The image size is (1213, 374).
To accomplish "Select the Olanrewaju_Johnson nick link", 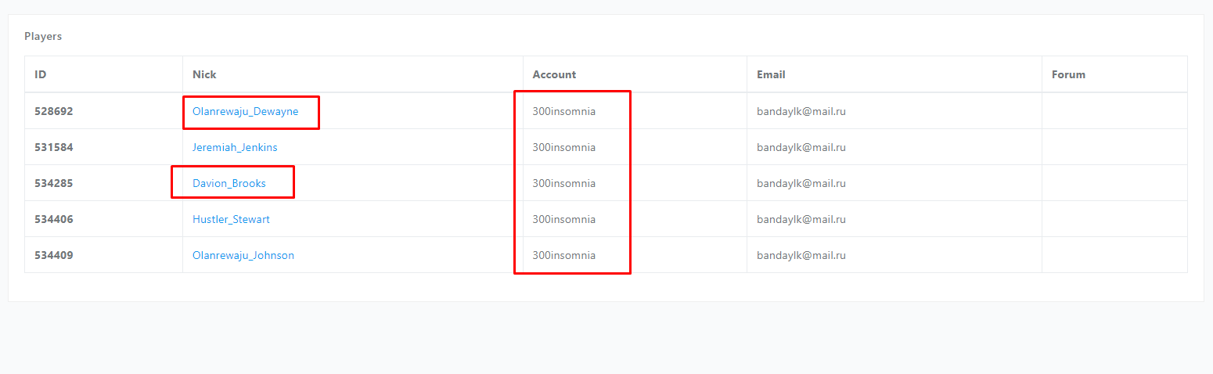I will pyautogui.click(x=243, y=255).
